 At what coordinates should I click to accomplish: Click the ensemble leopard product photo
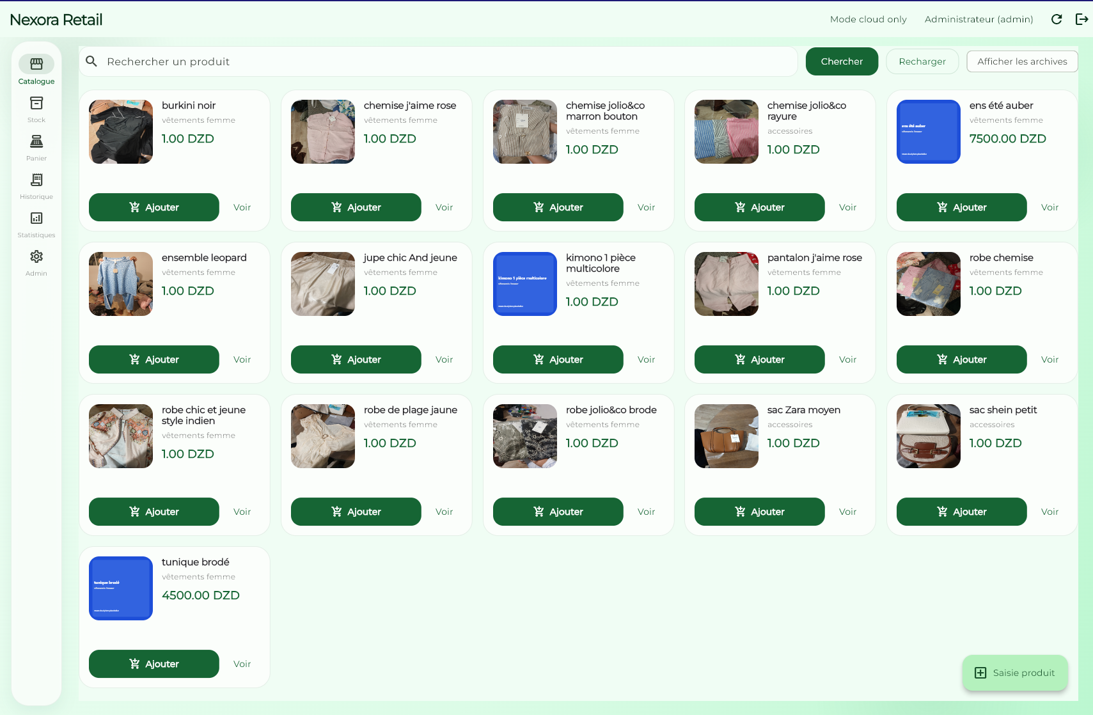(121, 284)
